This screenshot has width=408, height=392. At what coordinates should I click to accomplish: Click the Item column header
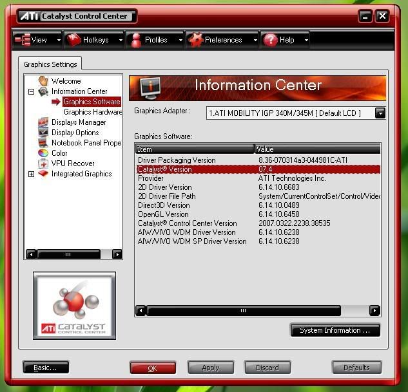tap(195, 149)
